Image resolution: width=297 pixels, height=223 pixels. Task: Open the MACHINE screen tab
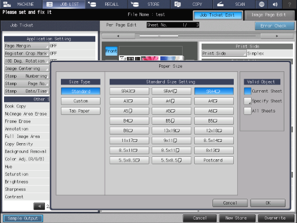(21, 4)
